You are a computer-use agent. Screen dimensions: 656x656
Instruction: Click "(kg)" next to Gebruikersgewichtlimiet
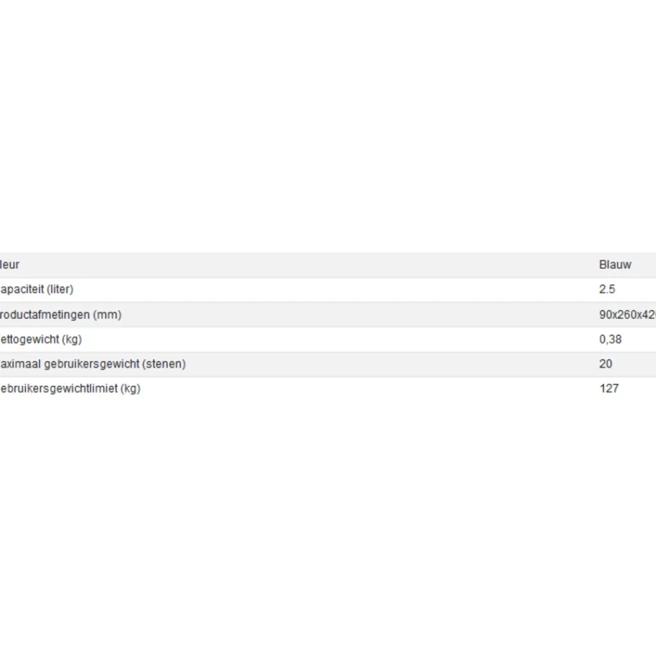point(131,388)
